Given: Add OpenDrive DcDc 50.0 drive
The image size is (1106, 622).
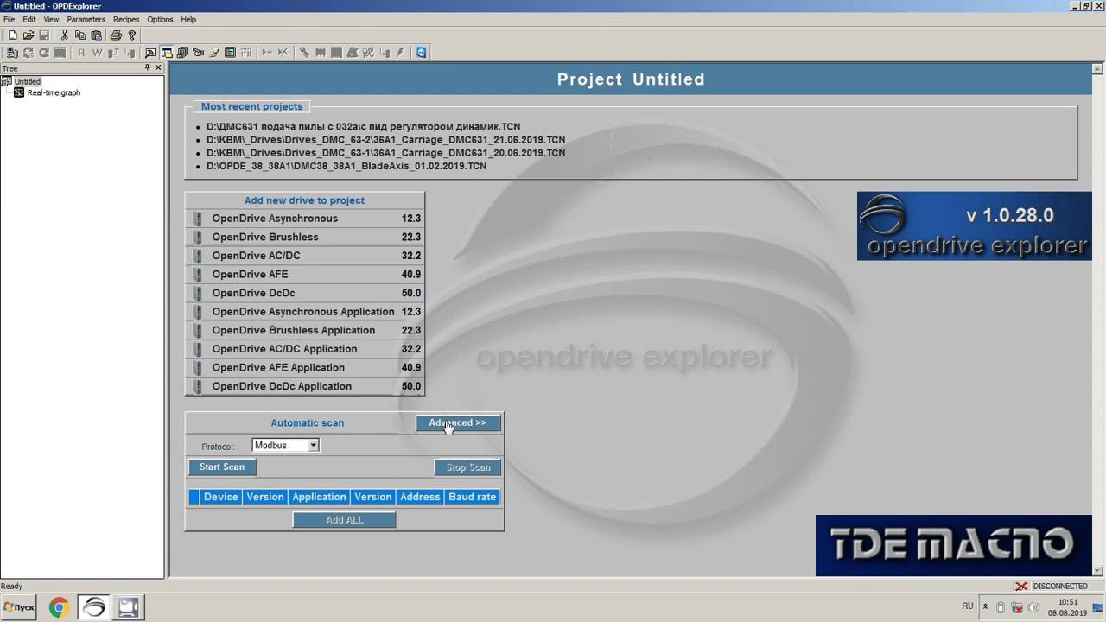Looking at the screenshot, I should 305,293.
